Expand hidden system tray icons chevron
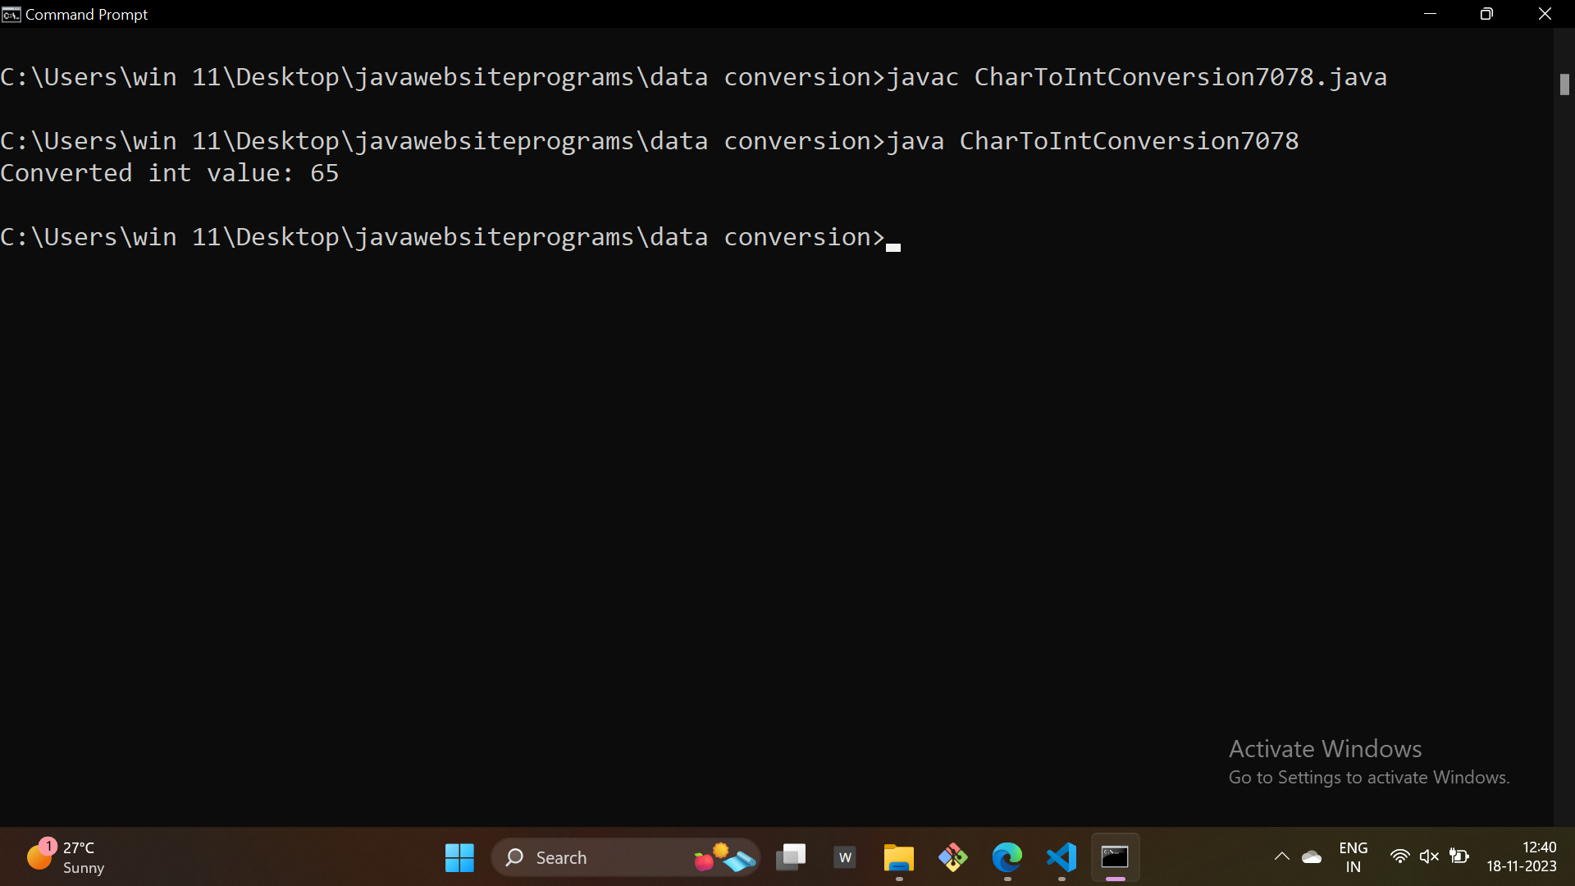The height and width of the screenshot is (886, 1575). coord(1281,857)
